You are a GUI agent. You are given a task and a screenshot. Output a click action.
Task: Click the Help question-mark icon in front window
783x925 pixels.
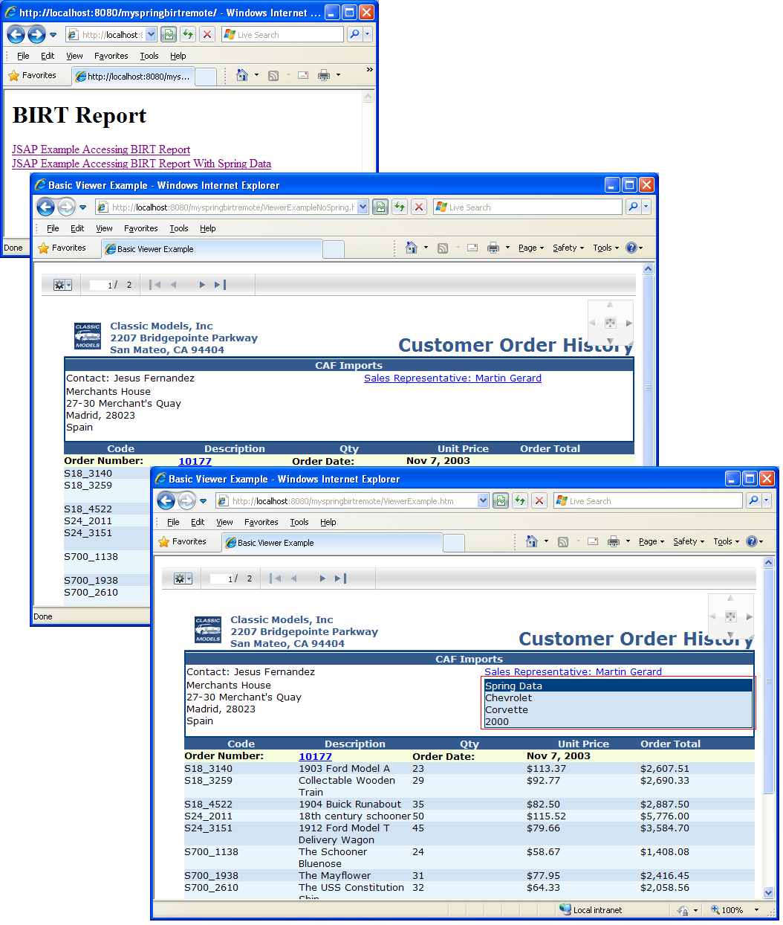[x=752, y=541]
